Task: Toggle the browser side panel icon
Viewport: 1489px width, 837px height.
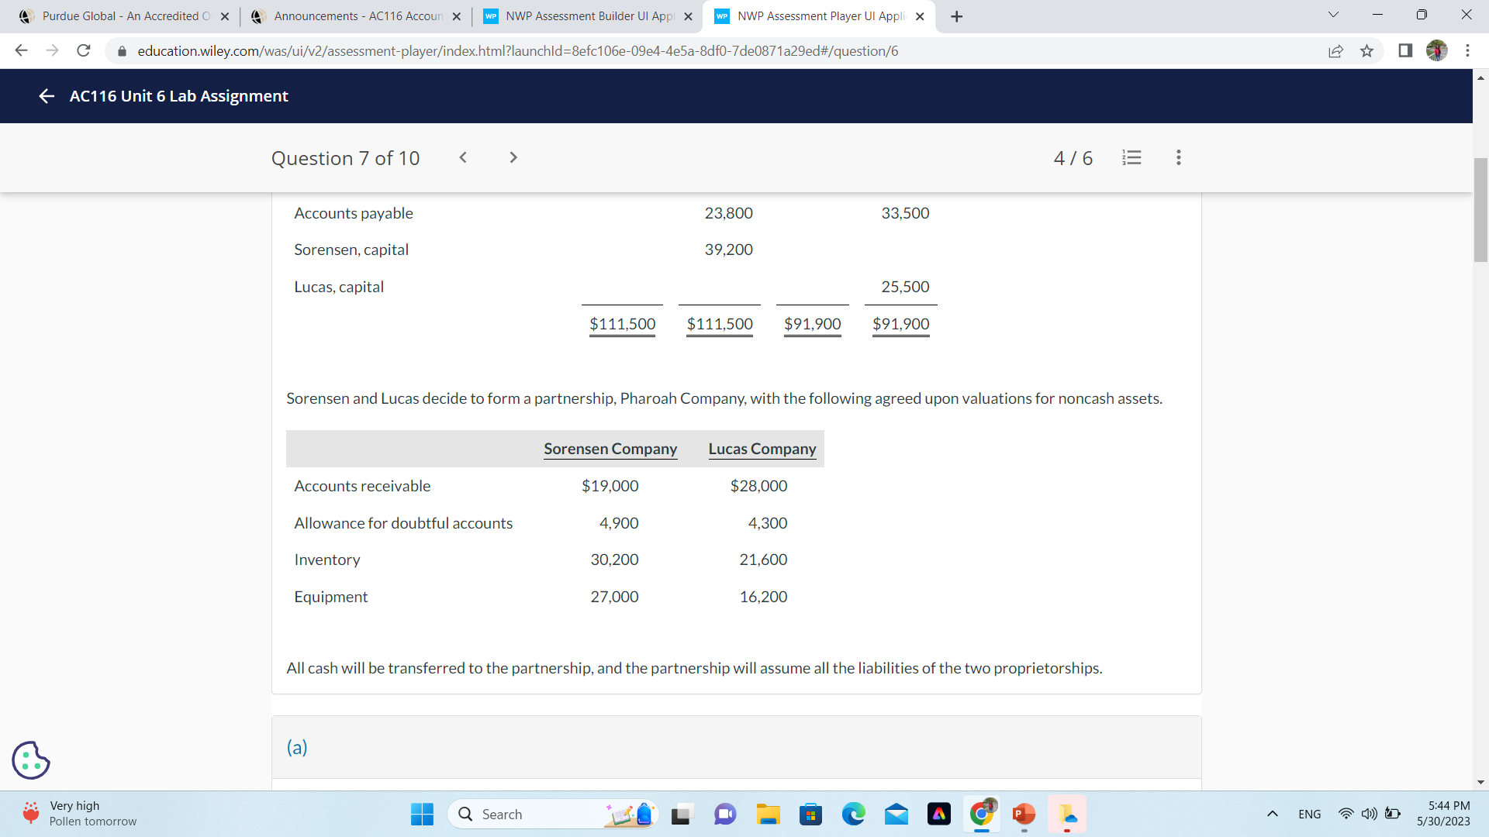Action: (1404, 51)
